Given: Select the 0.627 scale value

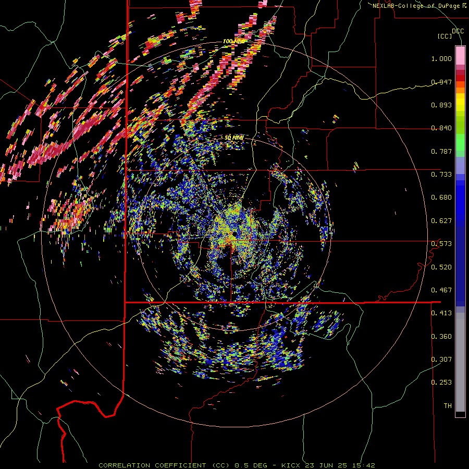Looking at the screenshot, I should pyautogui.click(x=441, y=221).
